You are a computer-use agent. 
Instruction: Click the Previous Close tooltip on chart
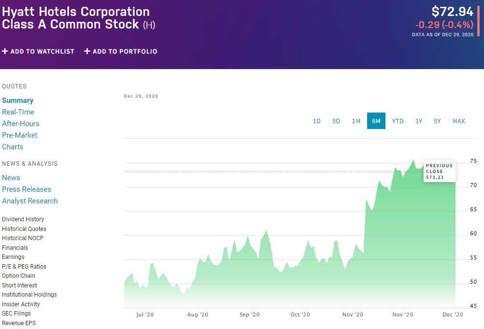coord(439,172)
